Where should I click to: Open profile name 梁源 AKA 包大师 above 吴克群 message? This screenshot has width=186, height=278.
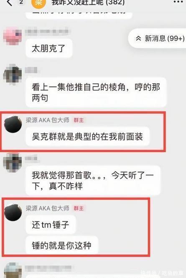click(x=48, y=120)
